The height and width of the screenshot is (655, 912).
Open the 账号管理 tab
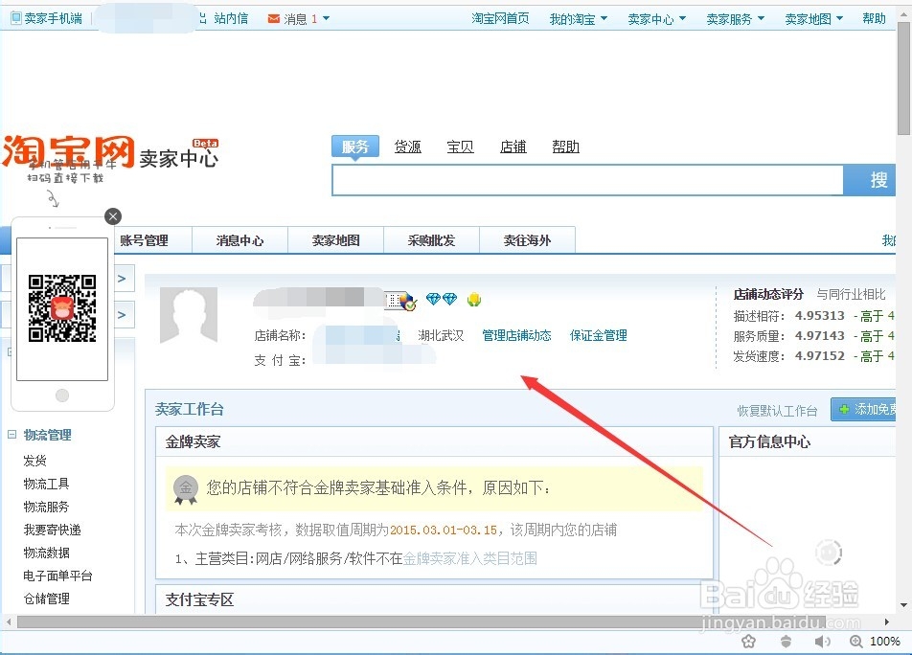[x=145, y=240]
